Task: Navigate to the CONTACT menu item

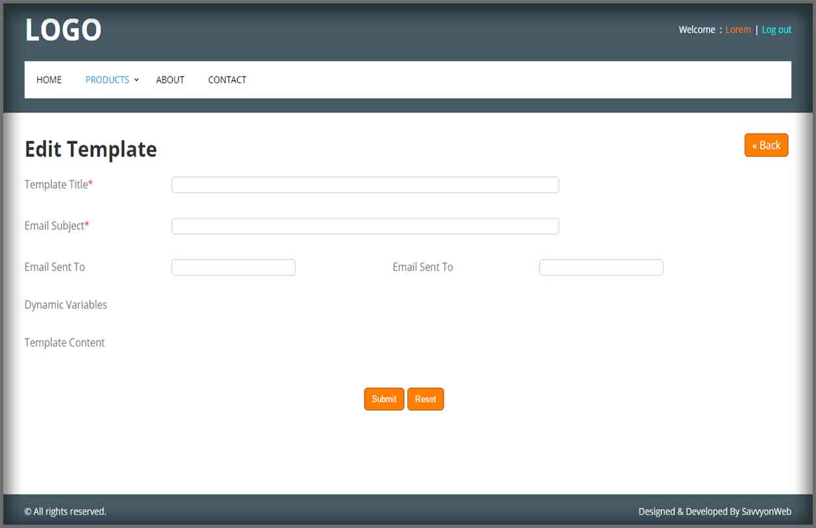Action: click(x=227, y=80)
